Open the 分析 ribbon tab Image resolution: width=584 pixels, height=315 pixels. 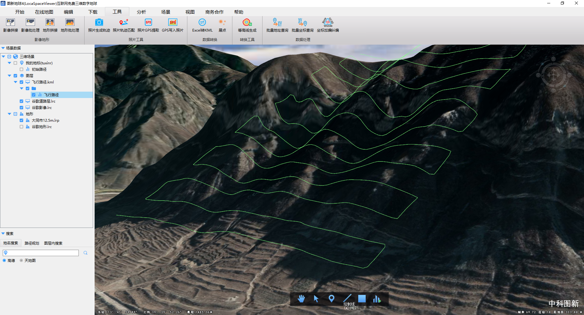click(141, 12)
